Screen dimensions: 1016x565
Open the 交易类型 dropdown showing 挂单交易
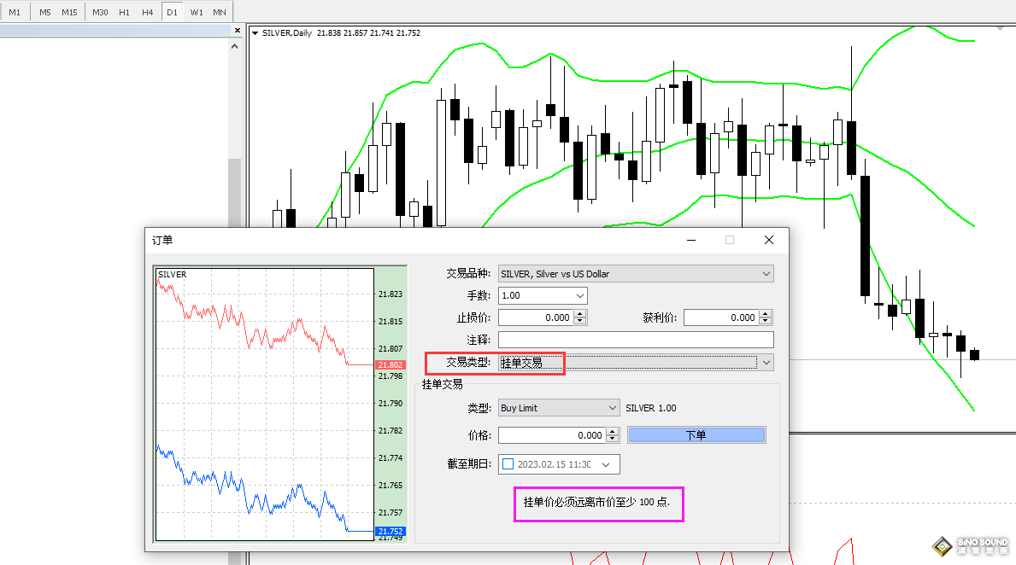[x=766, y=363]
